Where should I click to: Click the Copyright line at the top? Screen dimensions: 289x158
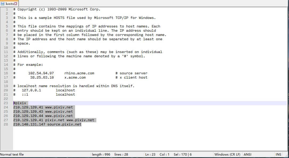coord(57,9)
